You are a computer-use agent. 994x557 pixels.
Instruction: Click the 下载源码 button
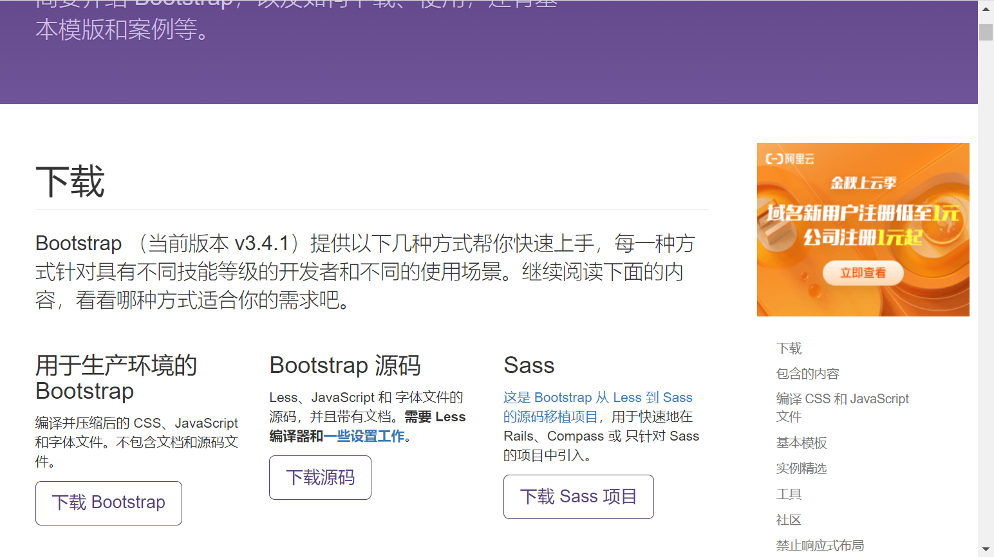click(x=320, y=477)
